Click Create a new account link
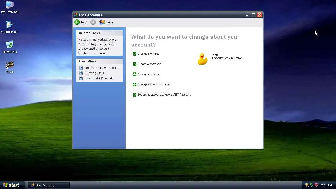The height and width of the screenshot is (189, 336). (92, 53)
